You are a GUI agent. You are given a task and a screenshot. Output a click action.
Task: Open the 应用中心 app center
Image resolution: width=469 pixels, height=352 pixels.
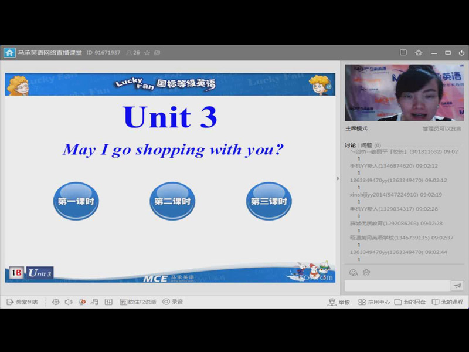(x=374, y=302)
